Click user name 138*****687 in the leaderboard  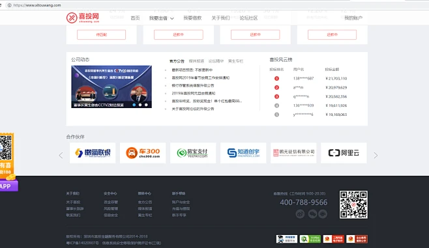click(x=303, y=79)
